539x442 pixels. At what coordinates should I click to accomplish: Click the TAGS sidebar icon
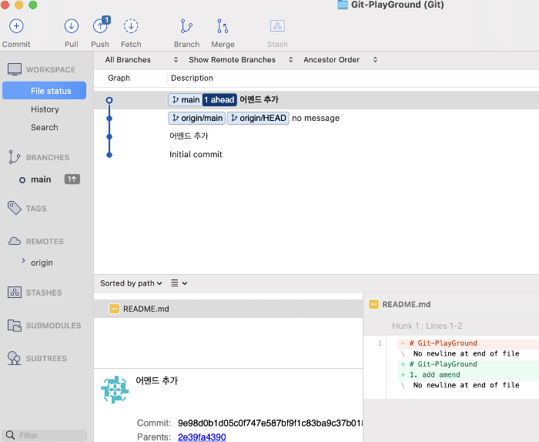tap(15, 208)
